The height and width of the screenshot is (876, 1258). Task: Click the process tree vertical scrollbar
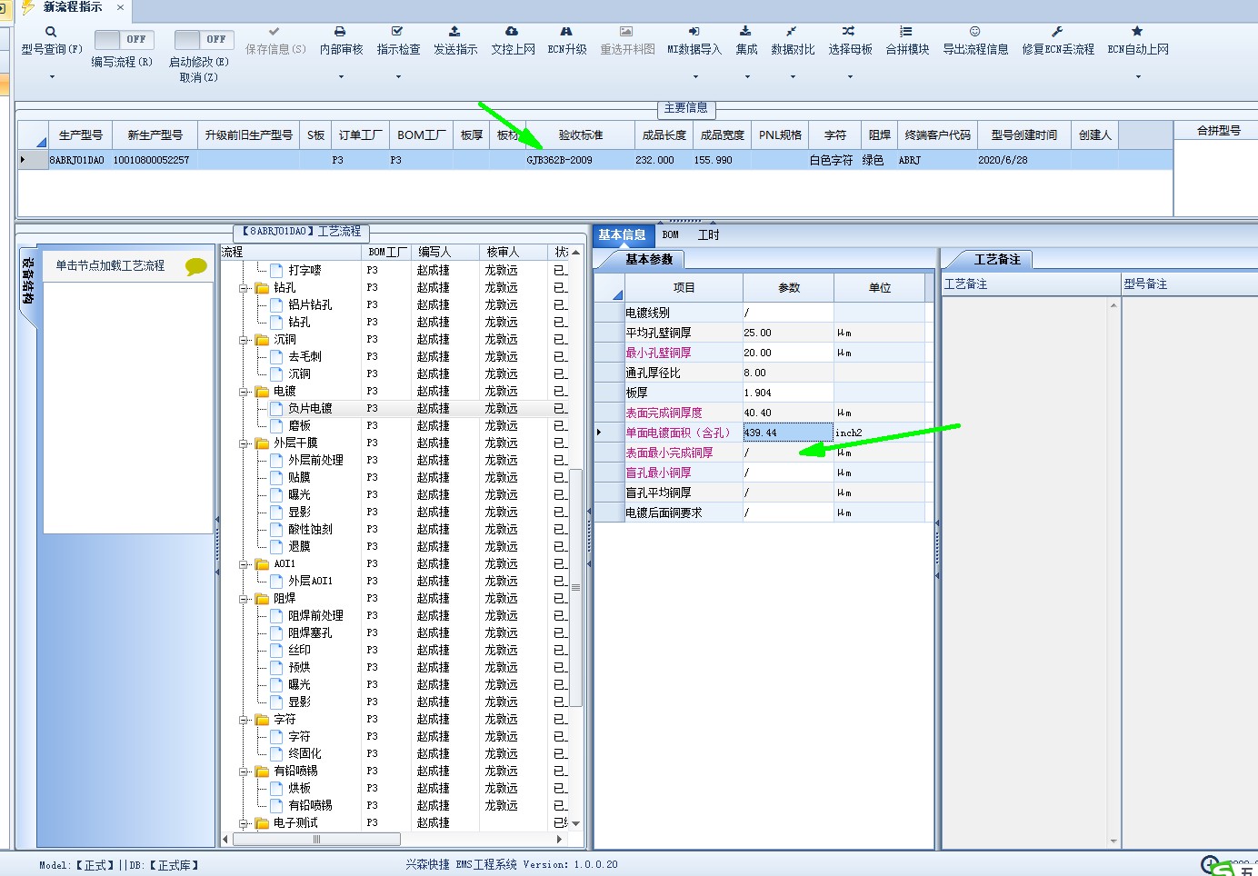click(575, 587)
